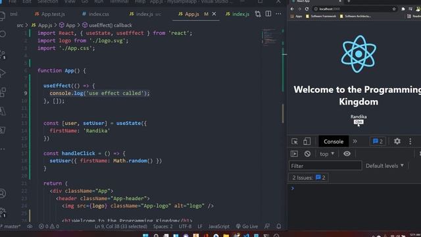Click the LF end-of-line indicator
Screen dimensions: 421x237
coord(200,226)
